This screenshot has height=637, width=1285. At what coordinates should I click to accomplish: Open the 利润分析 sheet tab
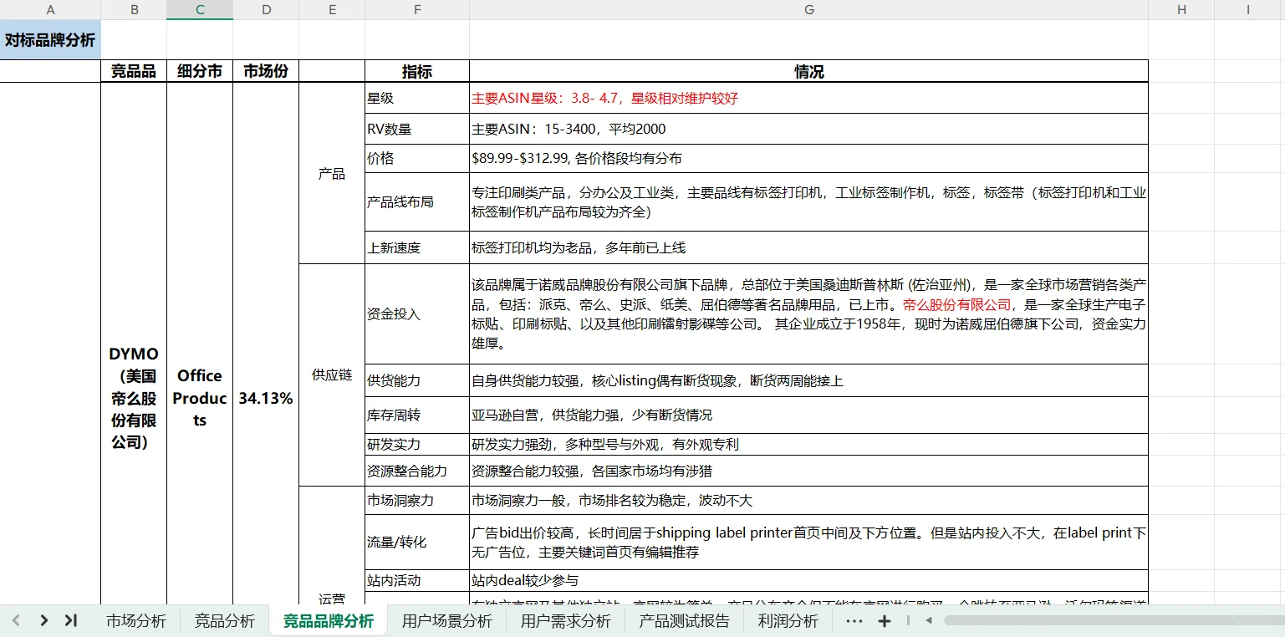point(788,621)
